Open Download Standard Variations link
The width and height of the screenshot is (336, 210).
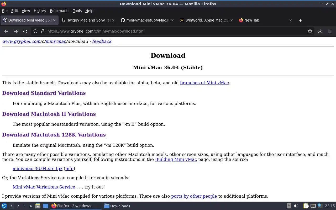44,93
